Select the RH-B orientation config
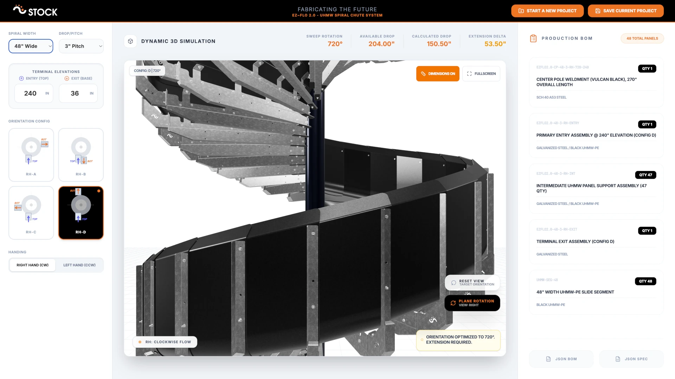 (81, 154)
